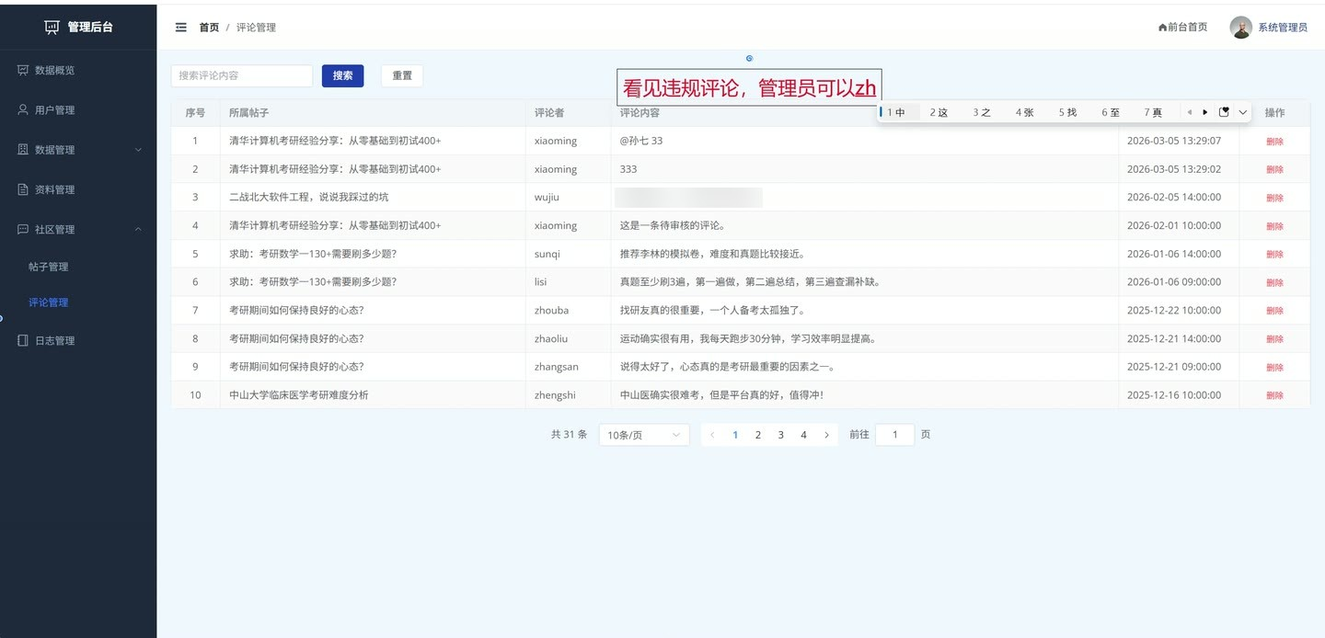This screenshot has width=1325, height=638.
Task: Delete wujiu's comment in row 3
Action: pos(1274,198)
